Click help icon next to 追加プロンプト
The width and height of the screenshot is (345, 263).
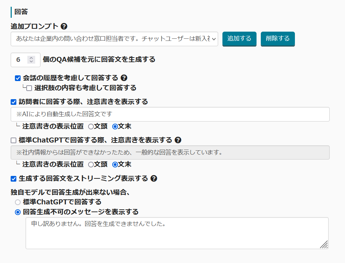[64, 26]
